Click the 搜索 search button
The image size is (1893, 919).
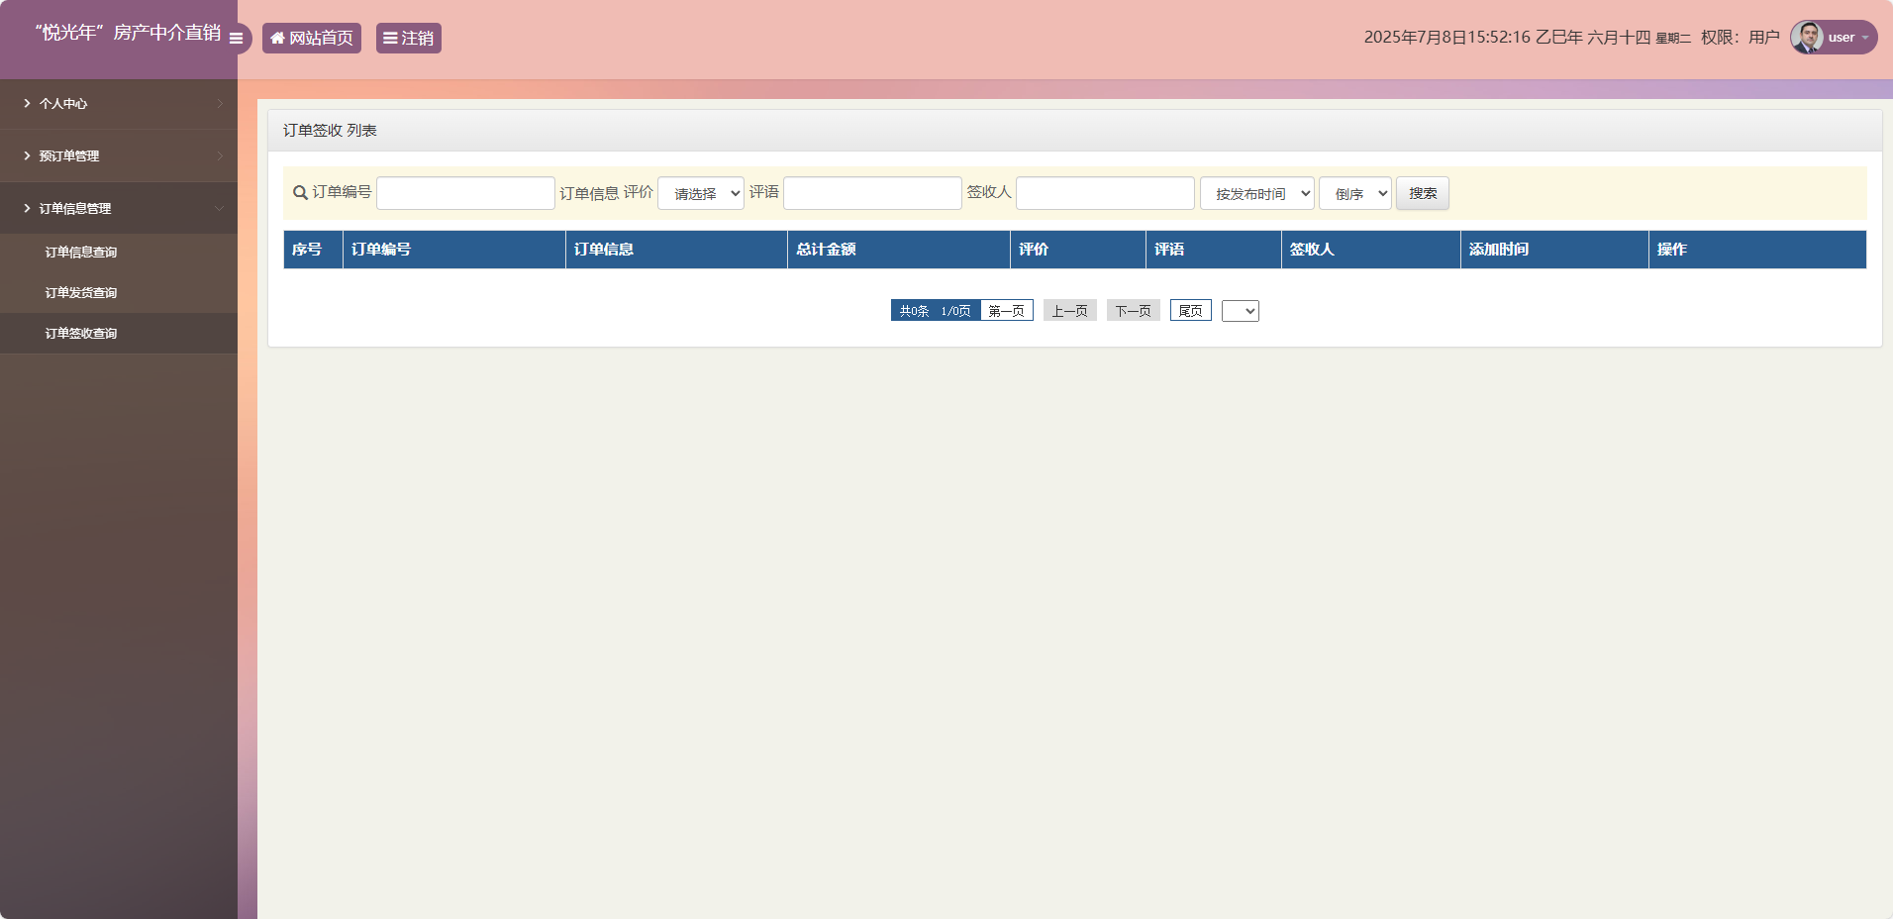tap(1423, 193)
